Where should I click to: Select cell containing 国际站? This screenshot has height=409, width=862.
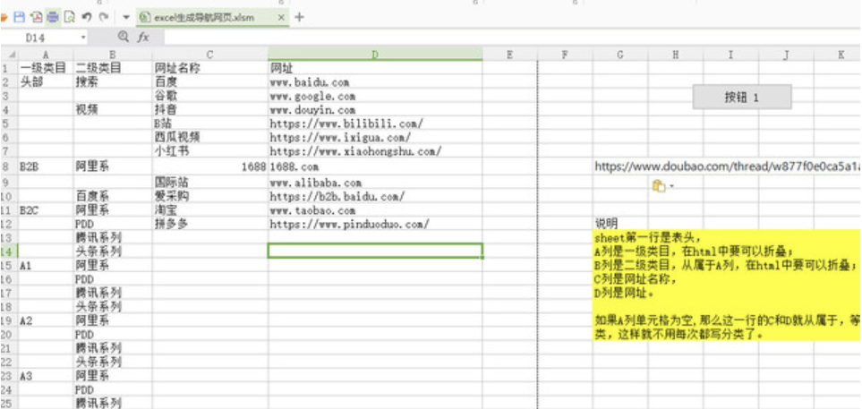210,182
